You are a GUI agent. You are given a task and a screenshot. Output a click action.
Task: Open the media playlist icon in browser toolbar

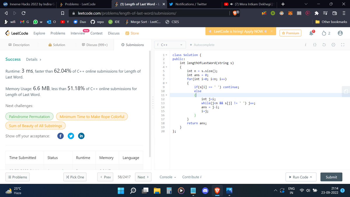click(325, 13)
